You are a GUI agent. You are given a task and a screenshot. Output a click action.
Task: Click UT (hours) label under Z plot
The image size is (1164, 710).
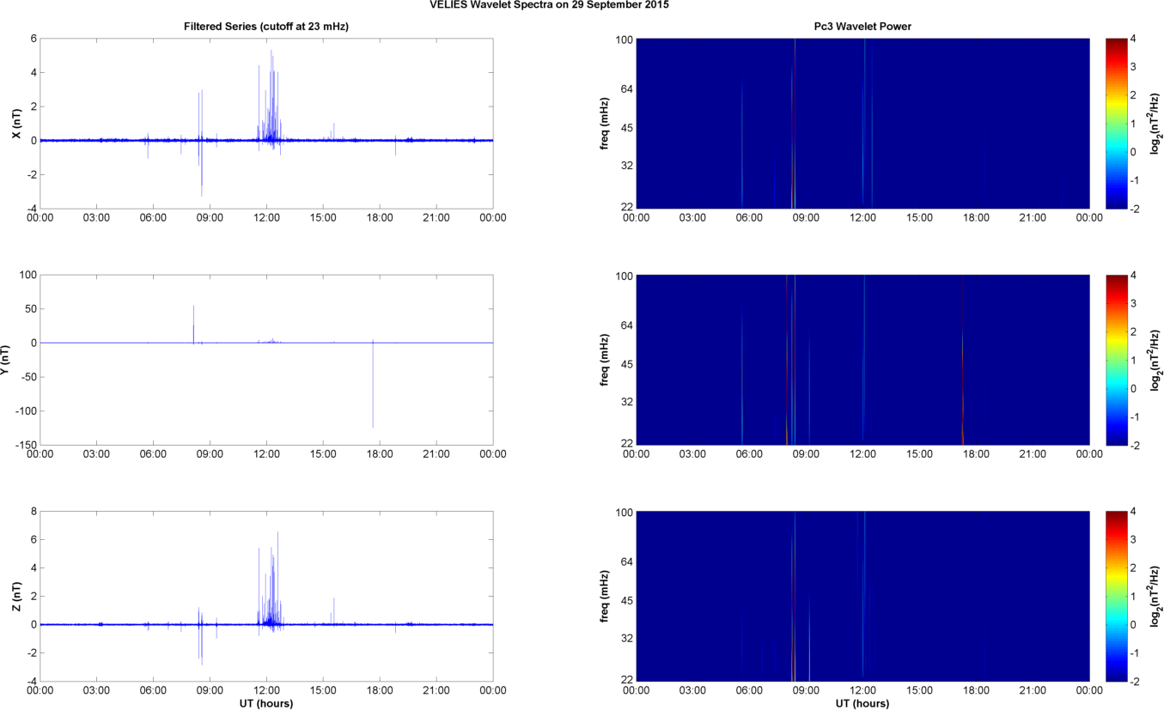266,704
